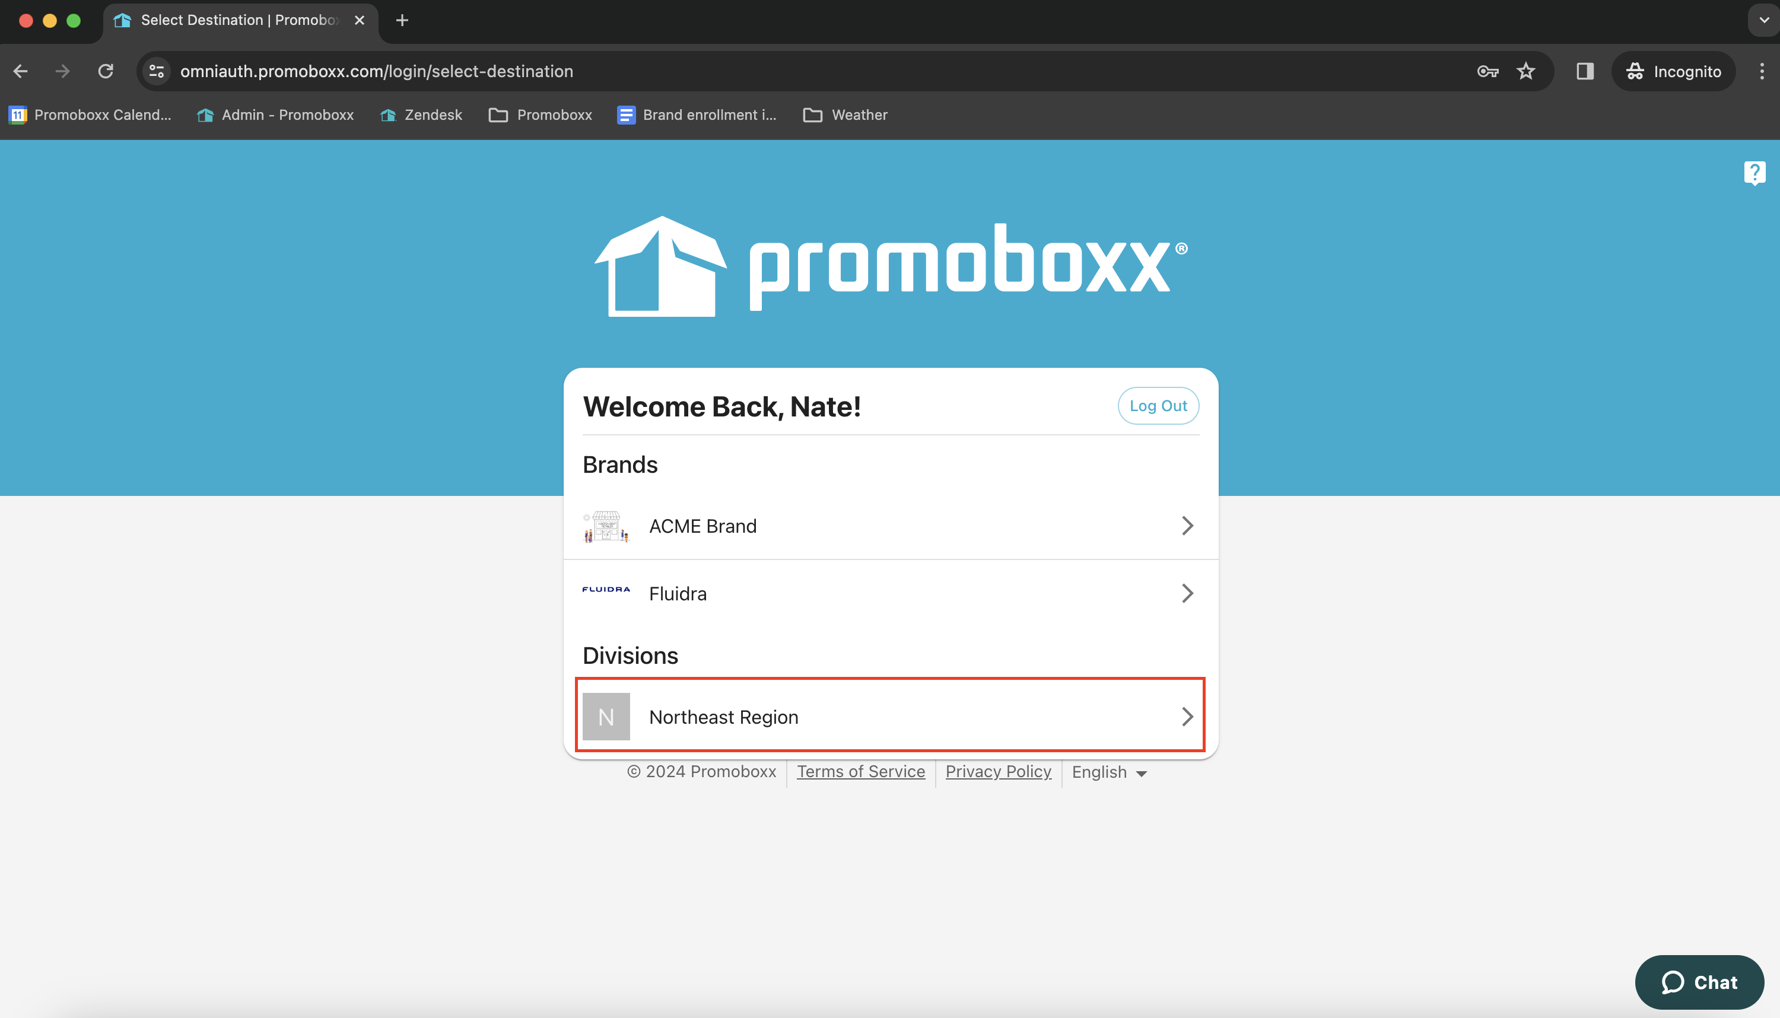Open a new browser tab
This screenshot has height=1018, width=1780.
(402, 20)
